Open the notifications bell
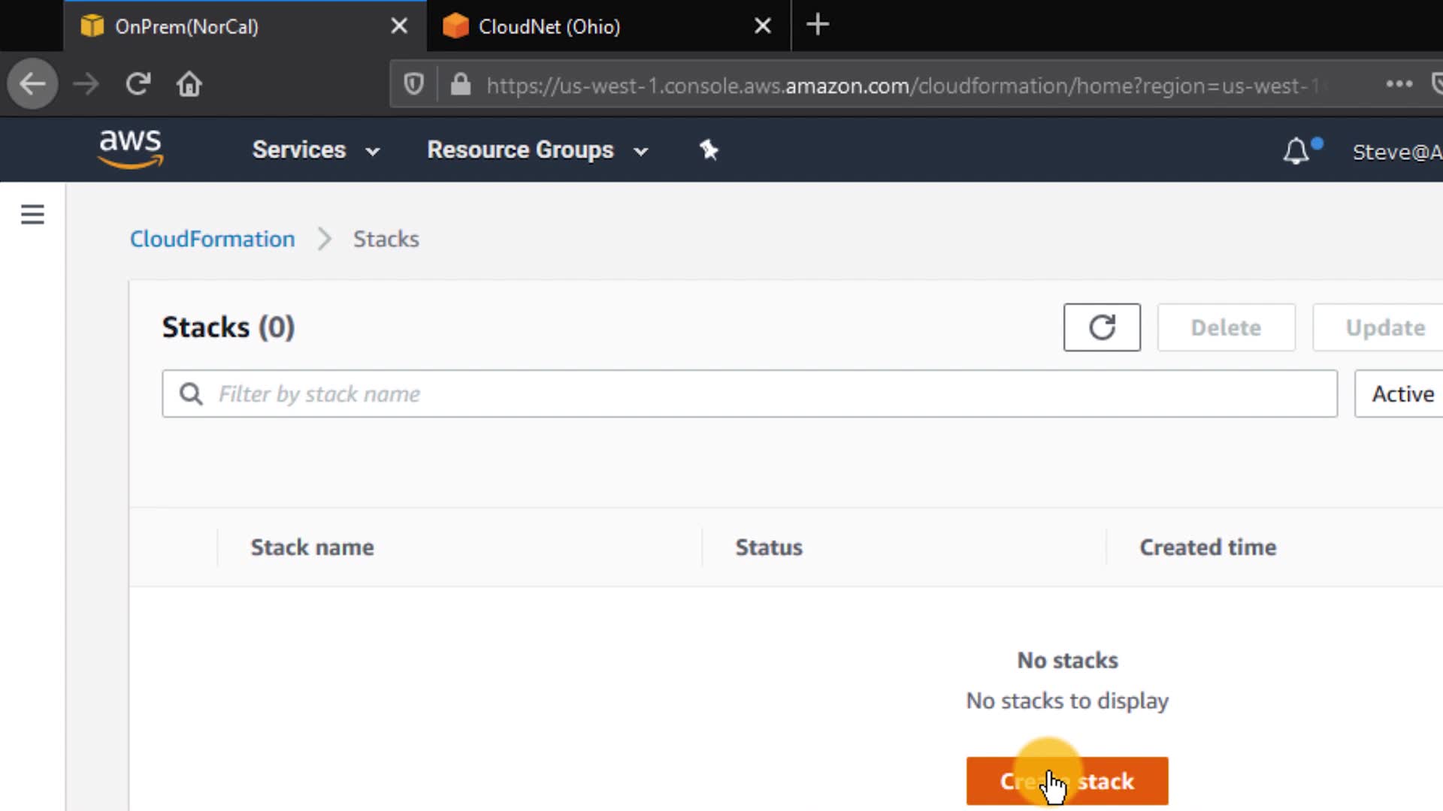Screen dimensions: 1443x811 [x=1296, y=151]
